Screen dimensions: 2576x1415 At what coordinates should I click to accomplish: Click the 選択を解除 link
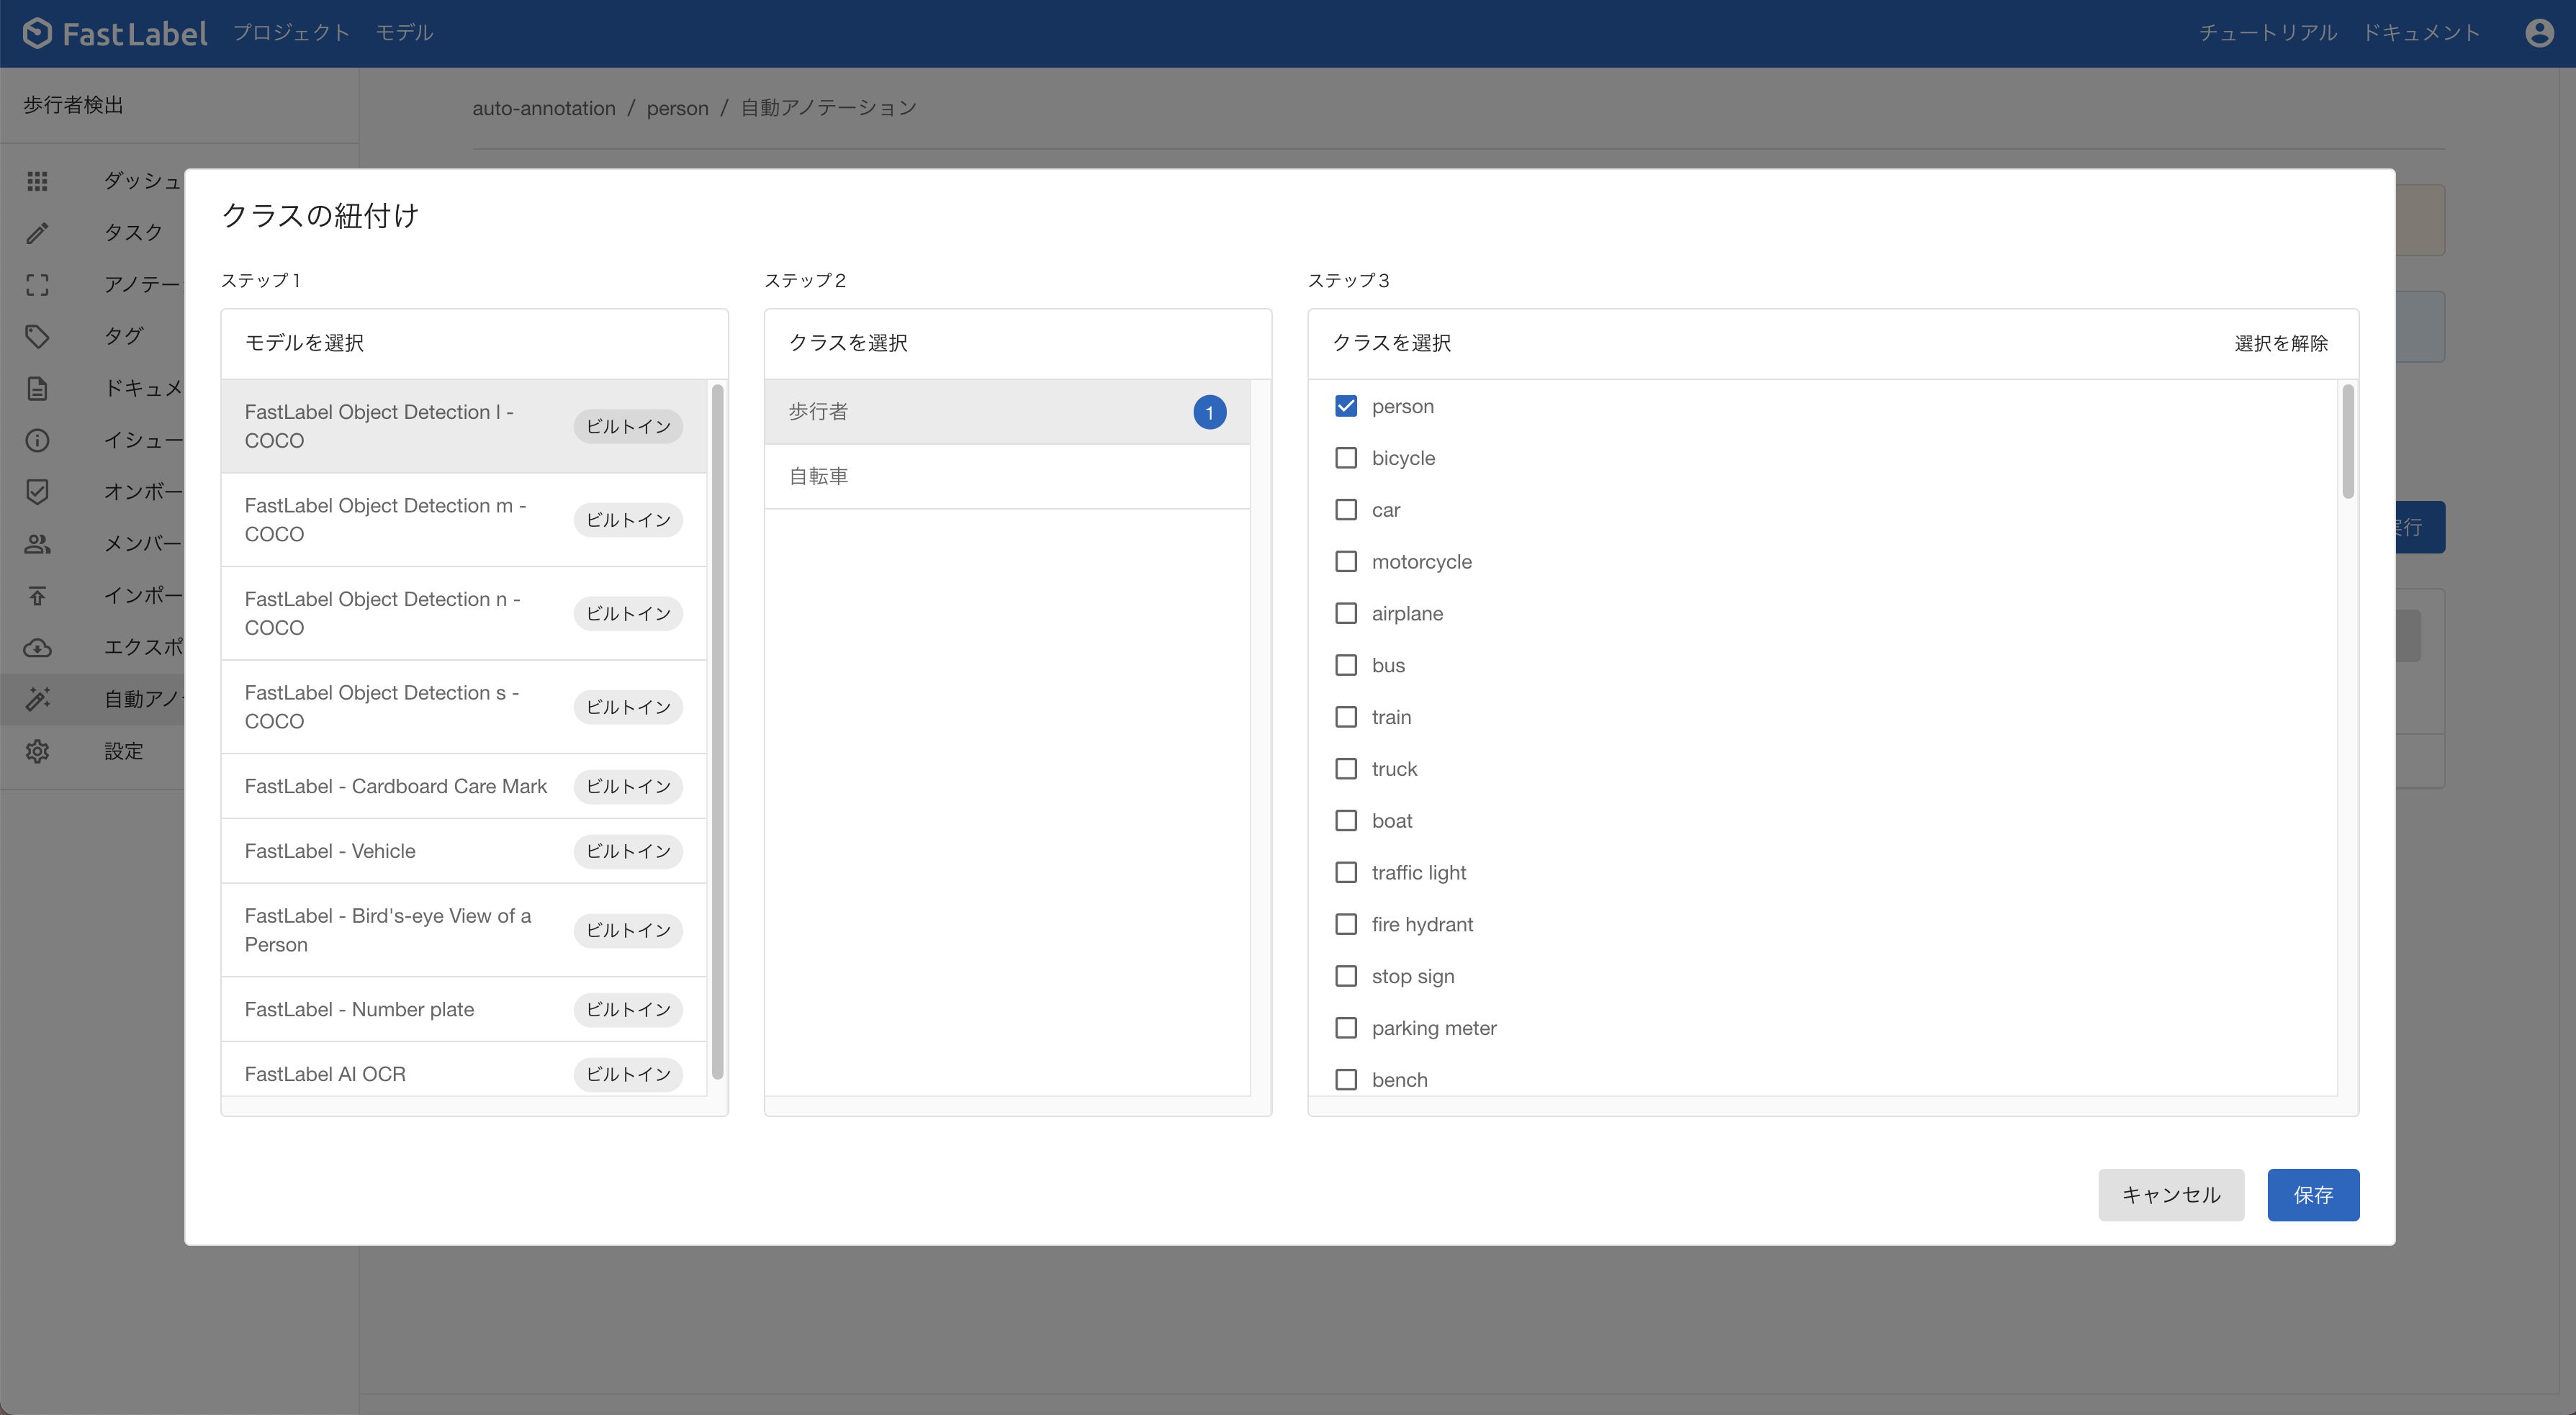coord(2280,344)
